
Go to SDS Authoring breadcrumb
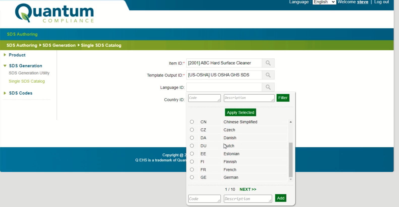[x=22, y=45]
